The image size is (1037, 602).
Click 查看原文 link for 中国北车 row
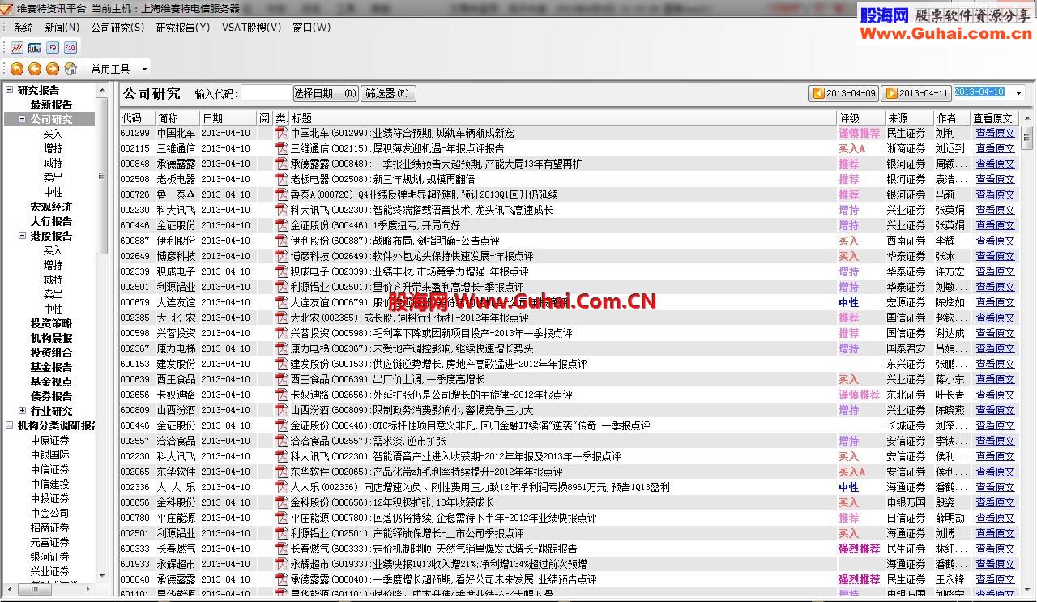pyautogui.click(x=994, y=133)
